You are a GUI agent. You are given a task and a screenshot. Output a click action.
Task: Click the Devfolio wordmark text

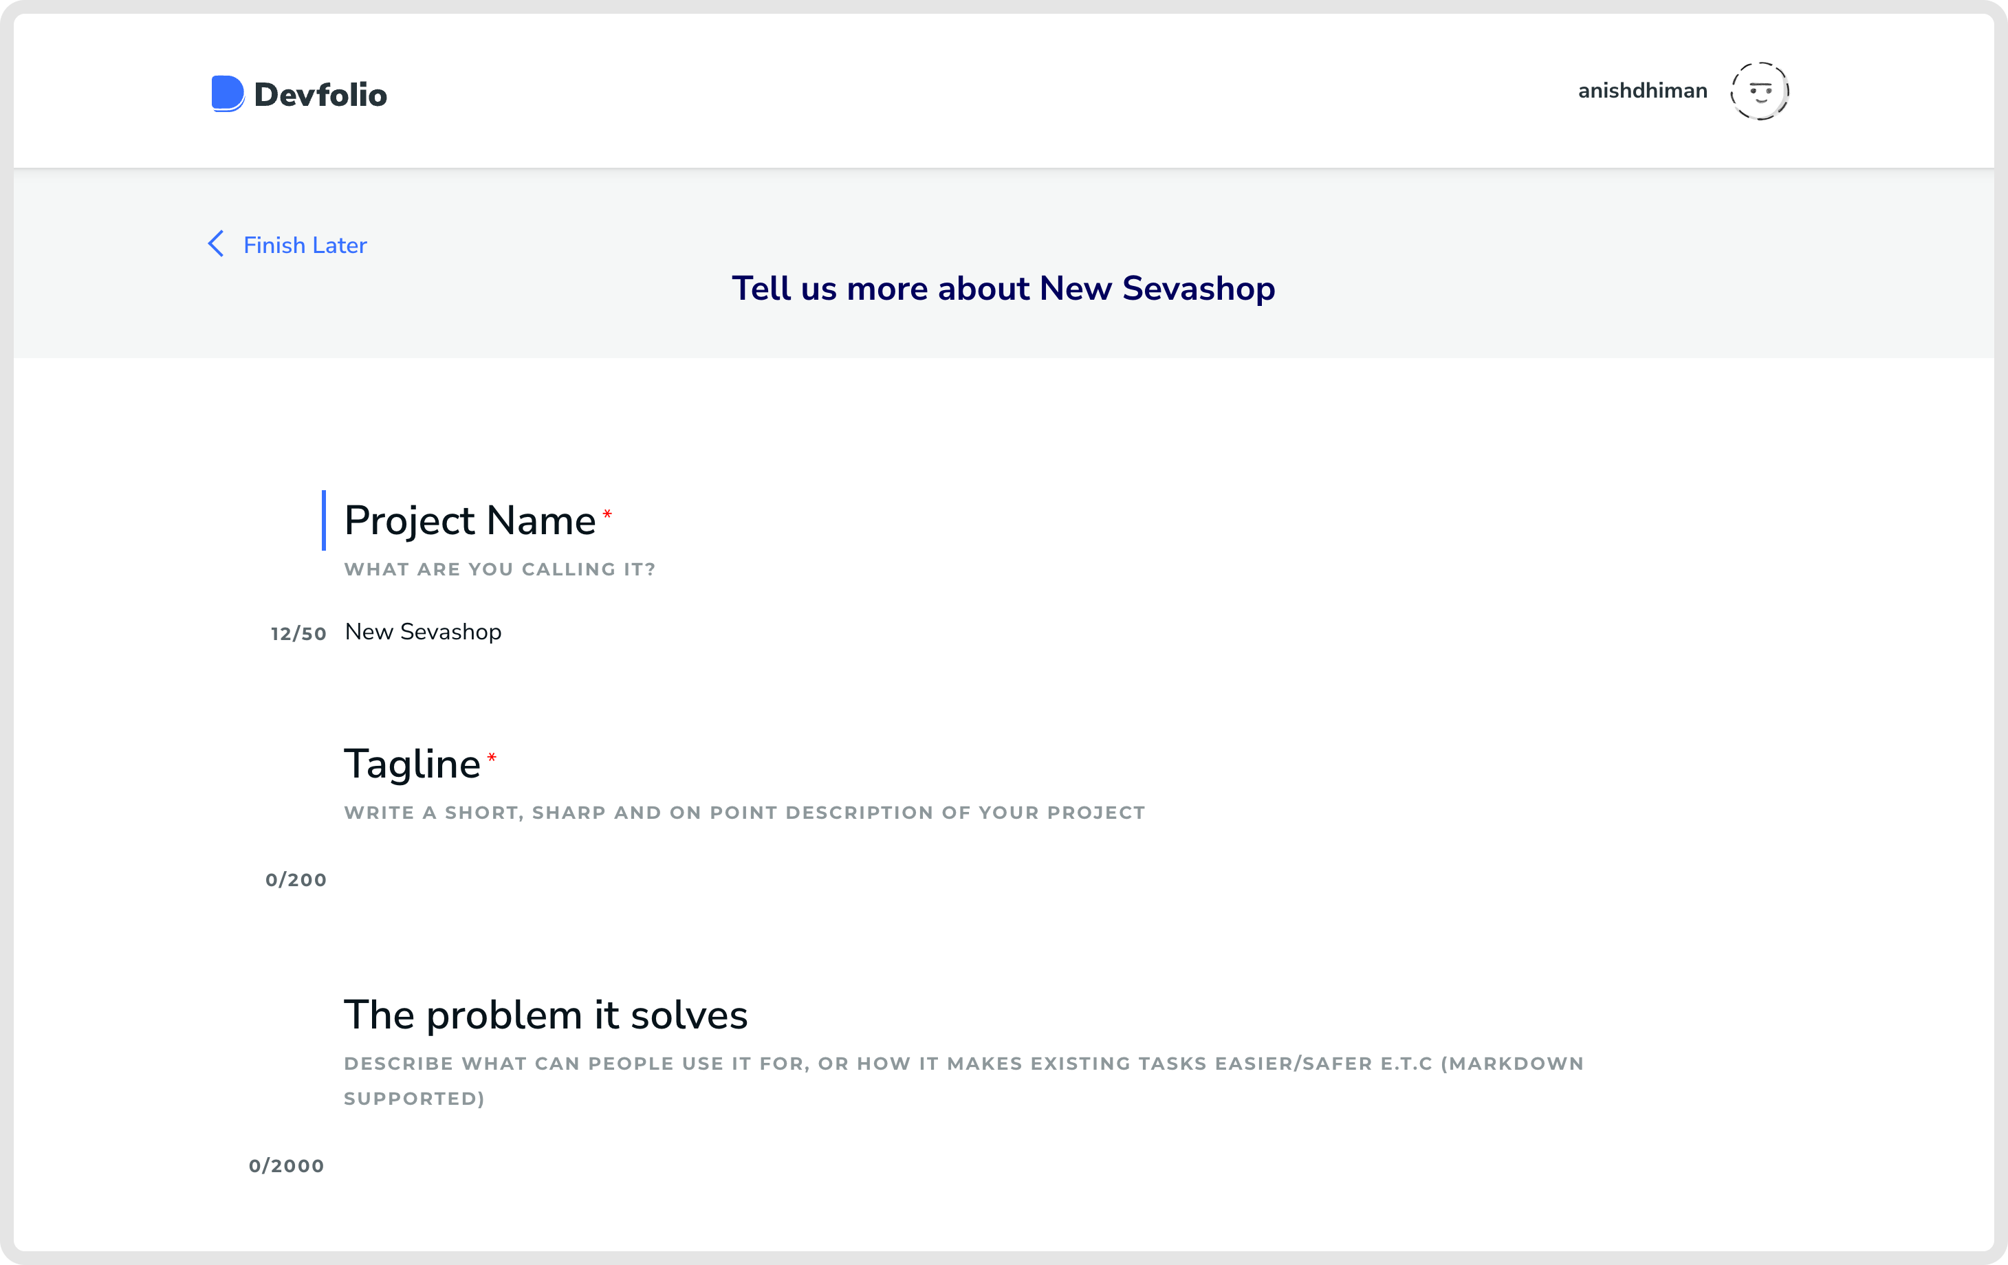[320, 95]
